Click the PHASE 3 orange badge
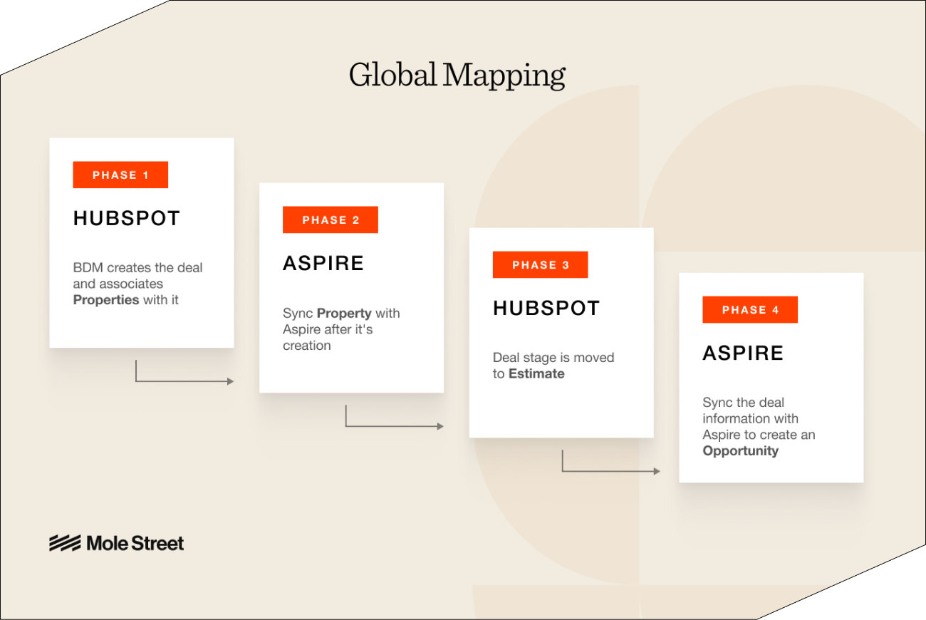926x620 pixels. coord(541,264)
